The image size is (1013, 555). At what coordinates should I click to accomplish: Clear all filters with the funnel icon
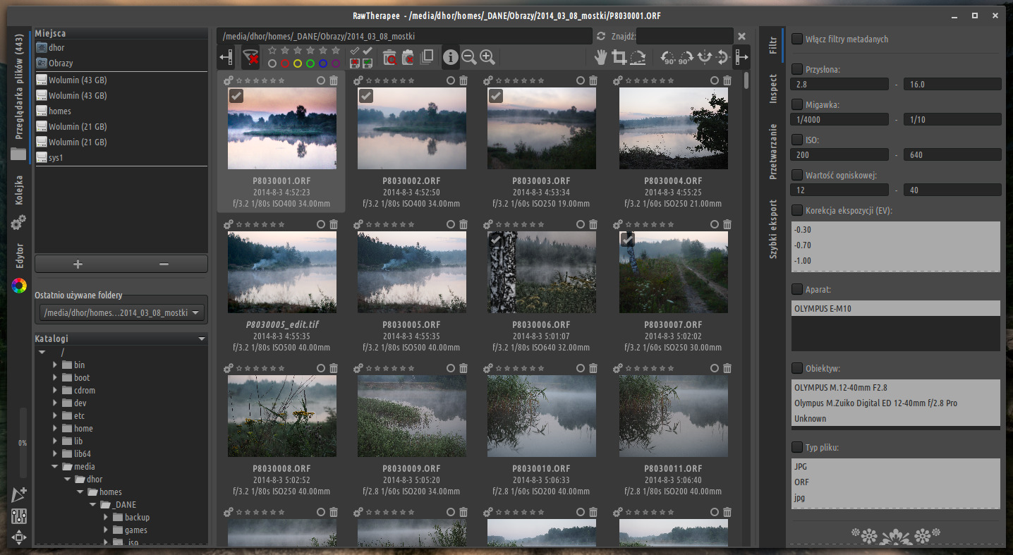(250, 57)
